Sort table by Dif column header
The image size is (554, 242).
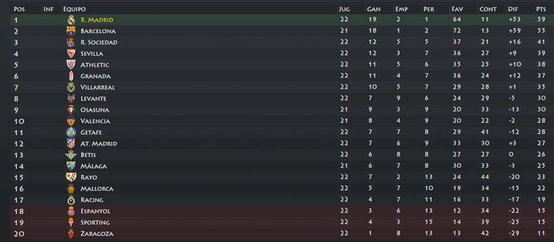[512, 9]
